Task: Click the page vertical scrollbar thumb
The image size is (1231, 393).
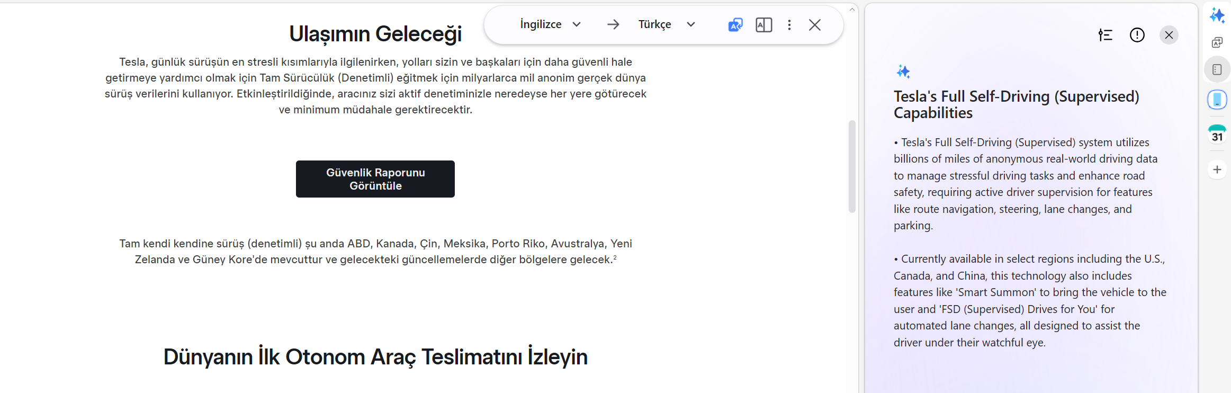Action: [x=852, y=166]
